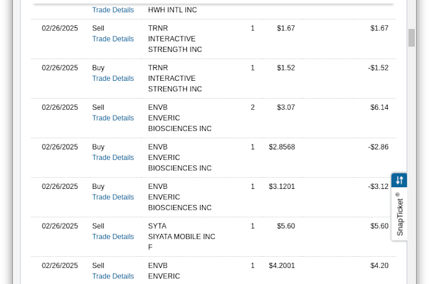The width and height of the screenshot is (429, 284).
Task: Select the TRNR symbol in the sell row
Action: (x=158, y=28)
